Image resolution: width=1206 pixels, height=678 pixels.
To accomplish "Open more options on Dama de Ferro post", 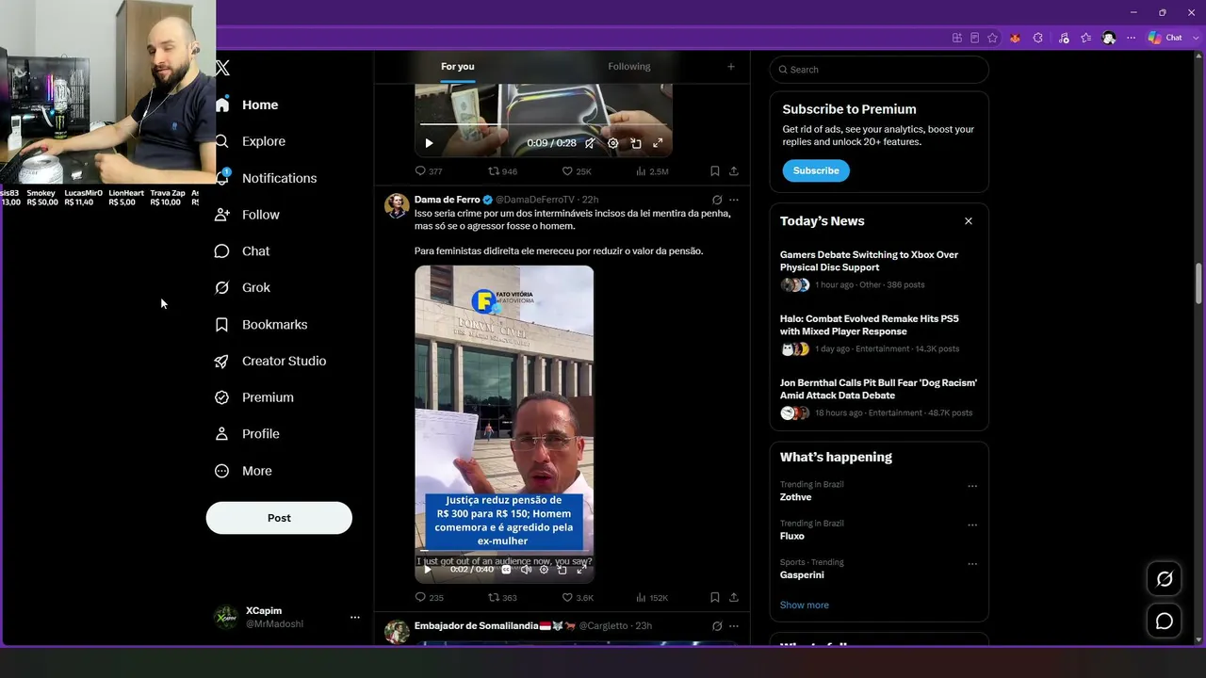I will click(734, 200).
